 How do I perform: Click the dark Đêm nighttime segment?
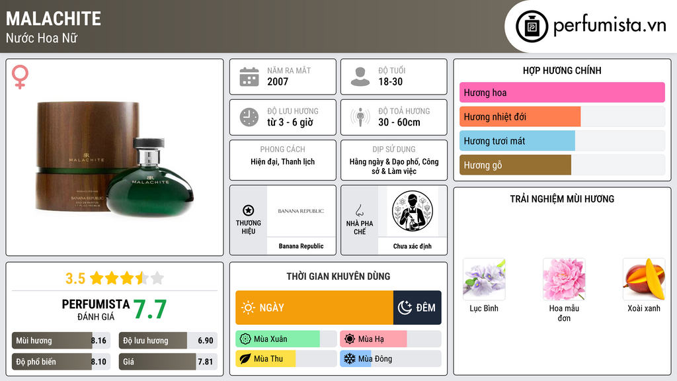pyautogui.click(x=417, y=308)
